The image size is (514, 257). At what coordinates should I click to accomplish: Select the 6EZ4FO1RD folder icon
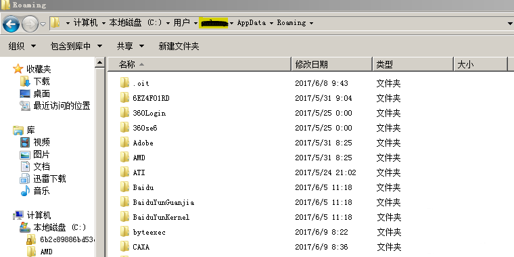(124, 98)
